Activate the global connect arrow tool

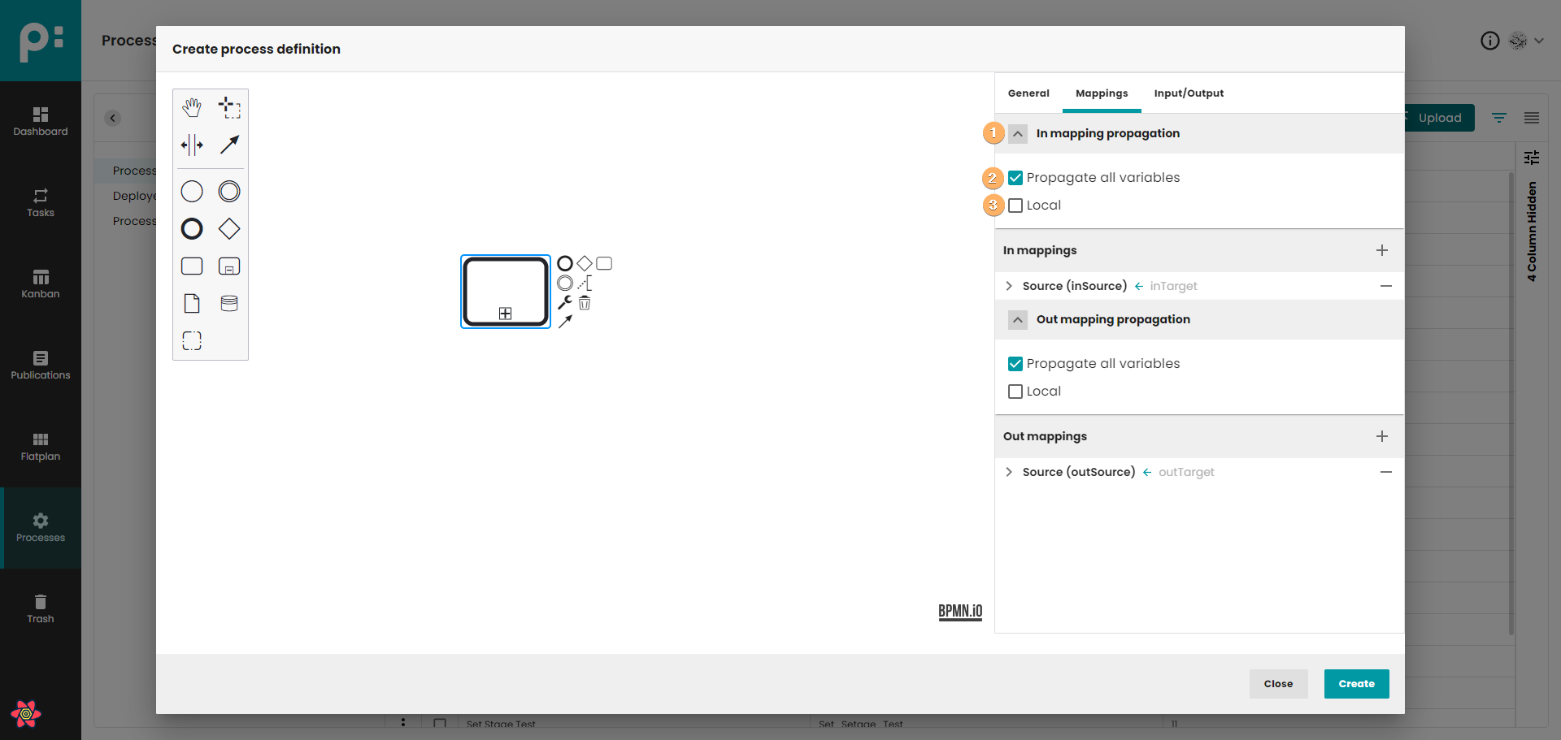(x=229, y=145)
